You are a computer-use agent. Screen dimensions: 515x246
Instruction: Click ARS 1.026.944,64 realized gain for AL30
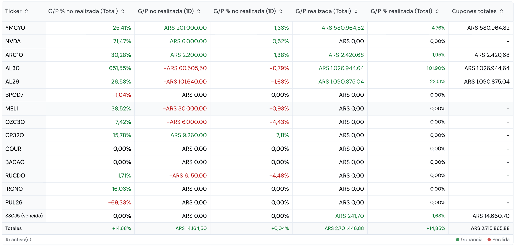(341, 68)
